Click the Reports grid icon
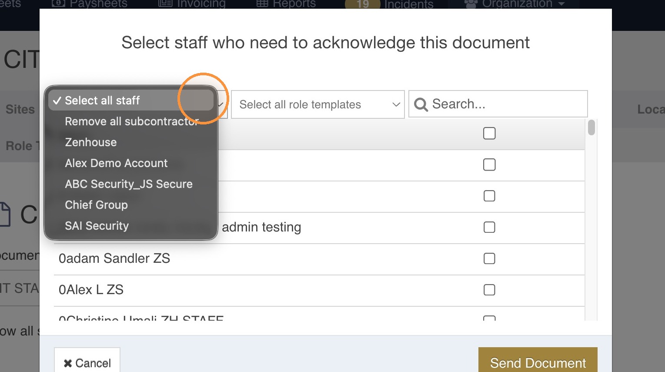 tap(262, 4)
